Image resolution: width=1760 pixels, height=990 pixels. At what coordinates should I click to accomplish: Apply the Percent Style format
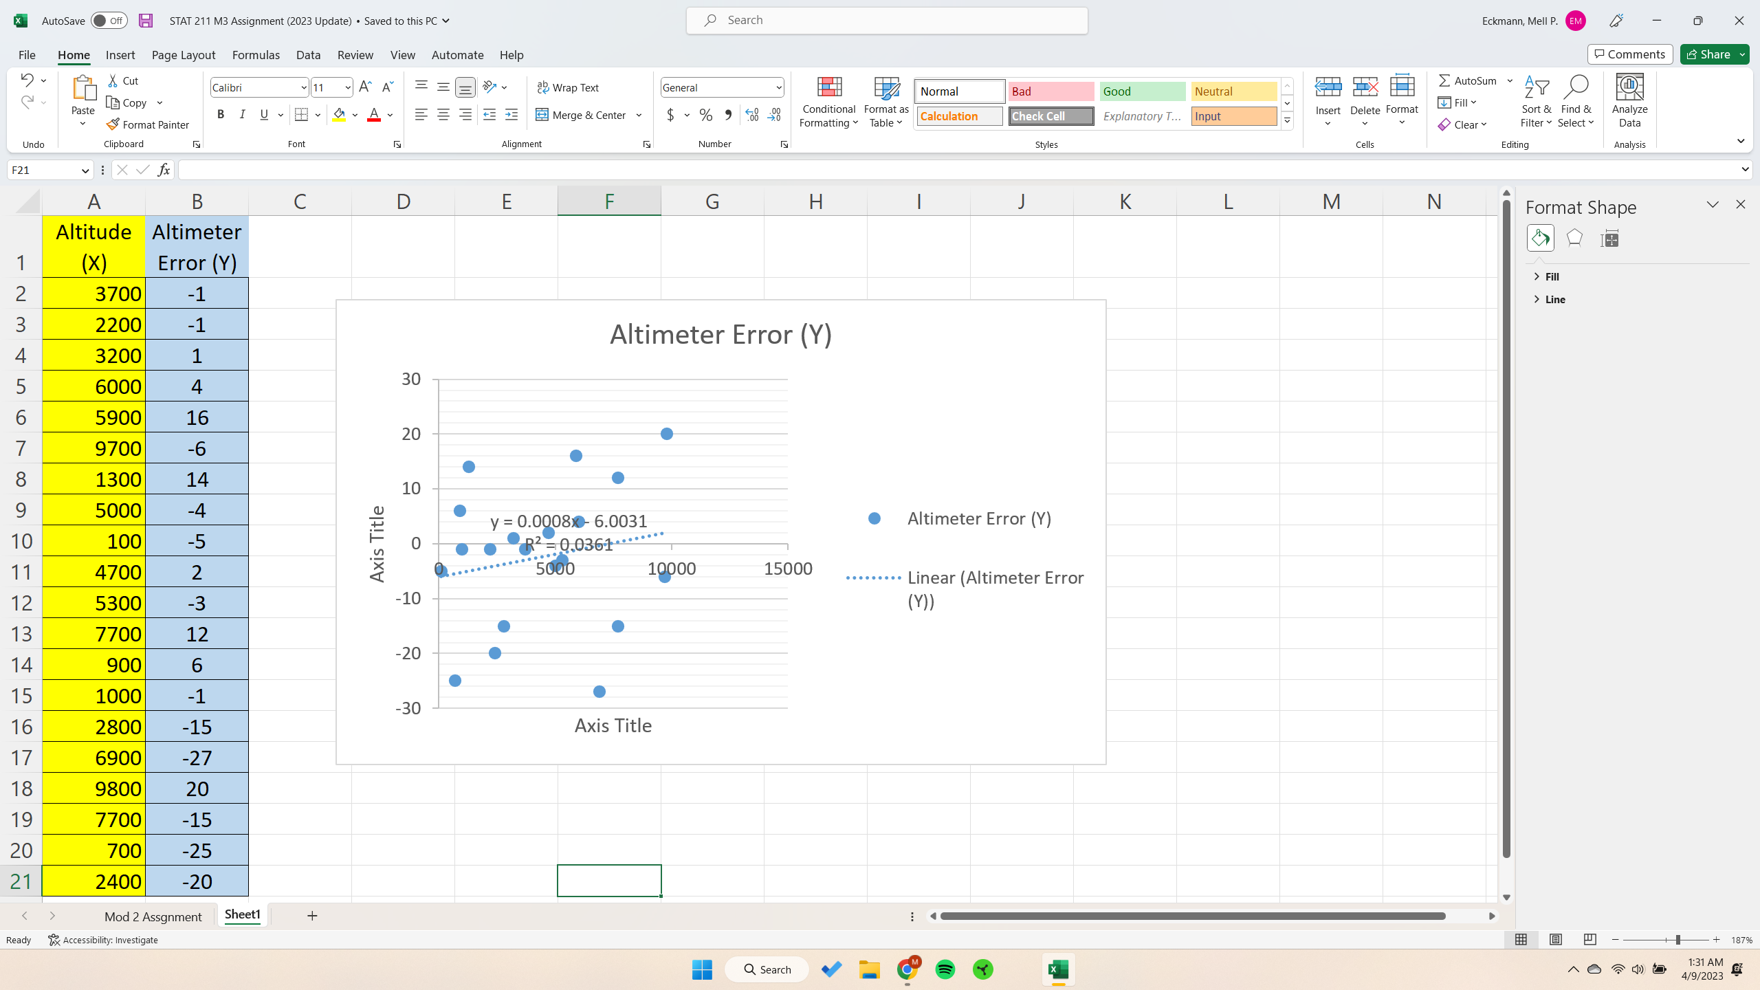[x=705, y=115]
